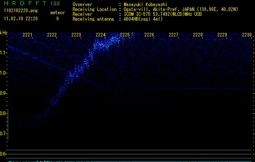This screenshot has height=162, width=255.
Task: Click the A504HB(yagi 4el) antenna text
Action: tap(143, 19)
